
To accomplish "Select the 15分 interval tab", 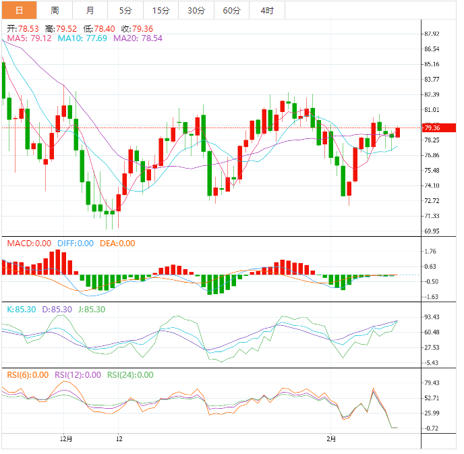I will 161,10.
